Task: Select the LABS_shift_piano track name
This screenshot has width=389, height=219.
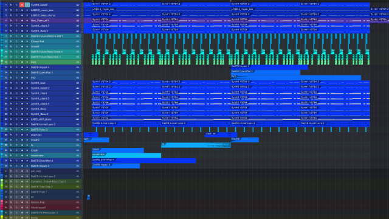Action: click(x=41, y=119)
